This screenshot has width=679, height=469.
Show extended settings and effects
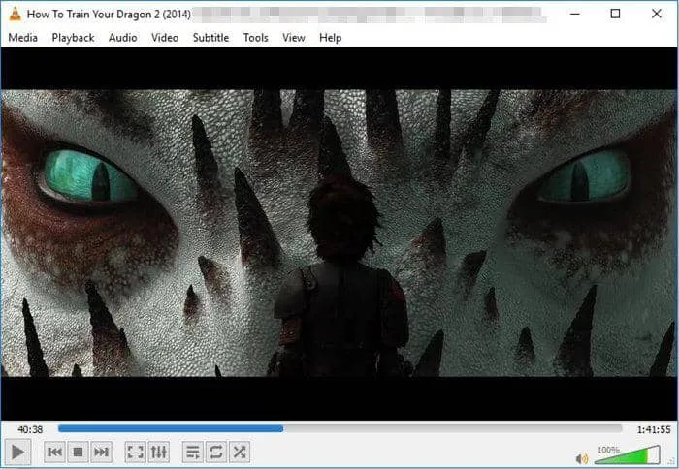pyautogui.click(x=159, y=452)
